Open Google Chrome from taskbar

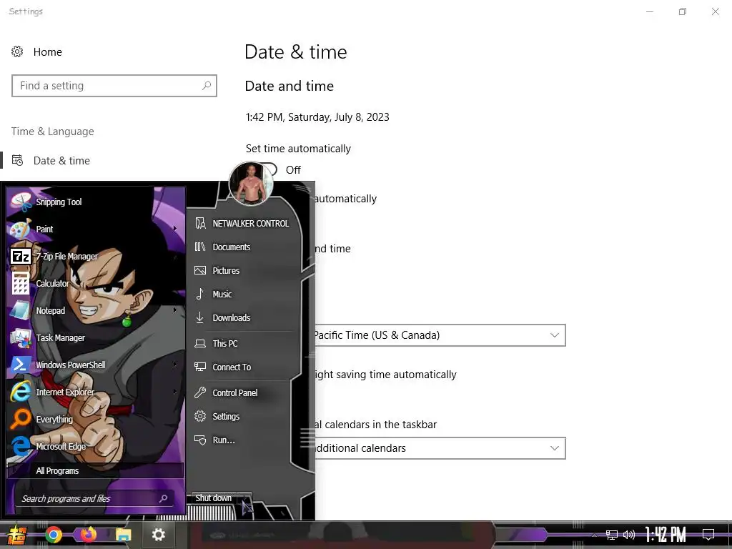[53, 535]
